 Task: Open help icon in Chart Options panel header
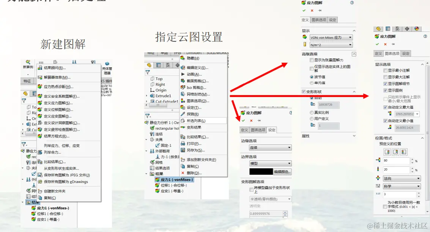425,36
